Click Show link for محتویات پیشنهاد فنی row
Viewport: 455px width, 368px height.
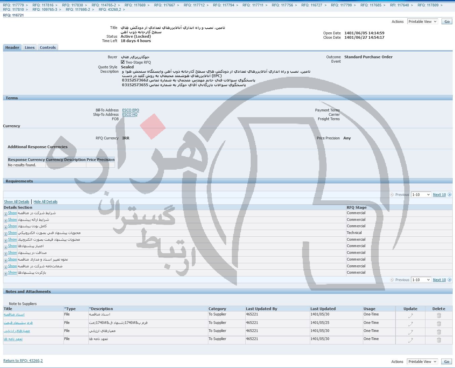click(12, 233)
